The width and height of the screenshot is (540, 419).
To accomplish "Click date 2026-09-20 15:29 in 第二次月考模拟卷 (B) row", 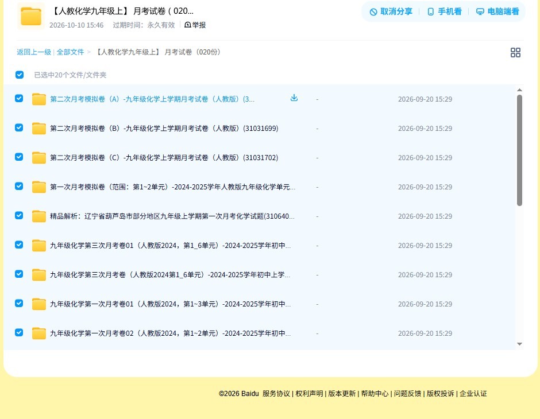I will [x=425, y=129].
